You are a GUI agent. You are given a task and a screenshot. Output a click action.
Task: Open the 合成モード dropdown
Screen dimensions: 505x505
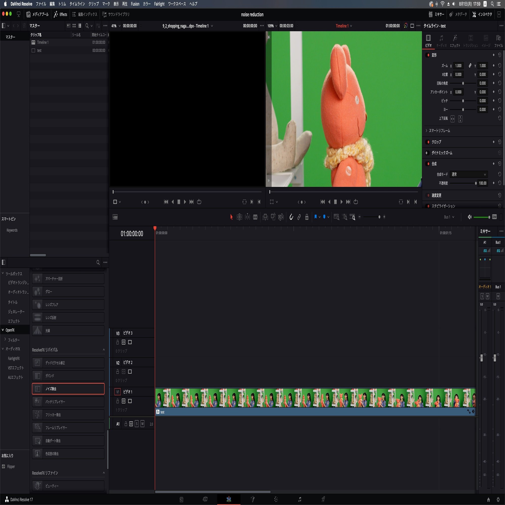click(x=468, y=174)
